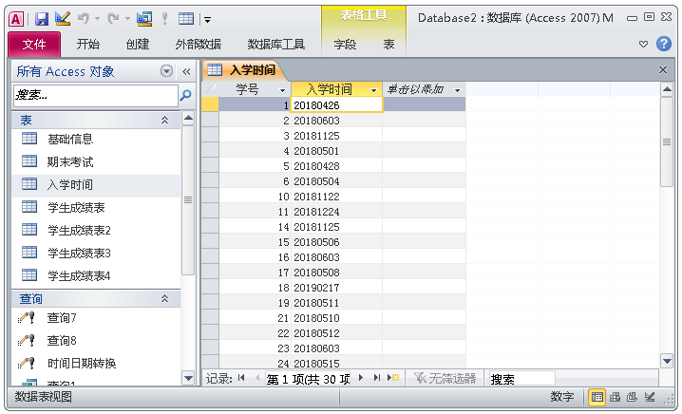This screenshot has width=682, height=414.
Task: Select the cell containing 20181224
Action: click(336, 212)
